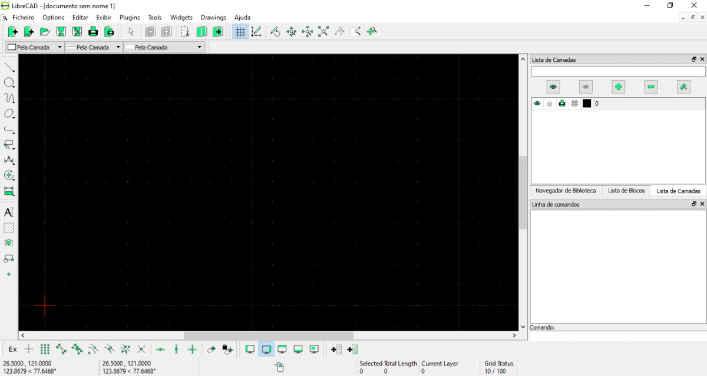
Task: Open the Drawings menu
Action: click(213, 18)
